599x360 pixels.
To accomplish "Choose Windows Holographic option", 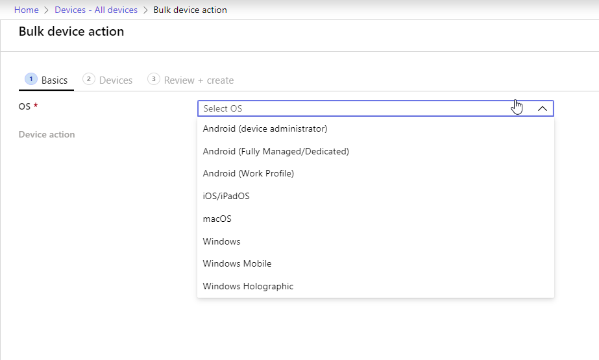I will [x=248, y=286].
